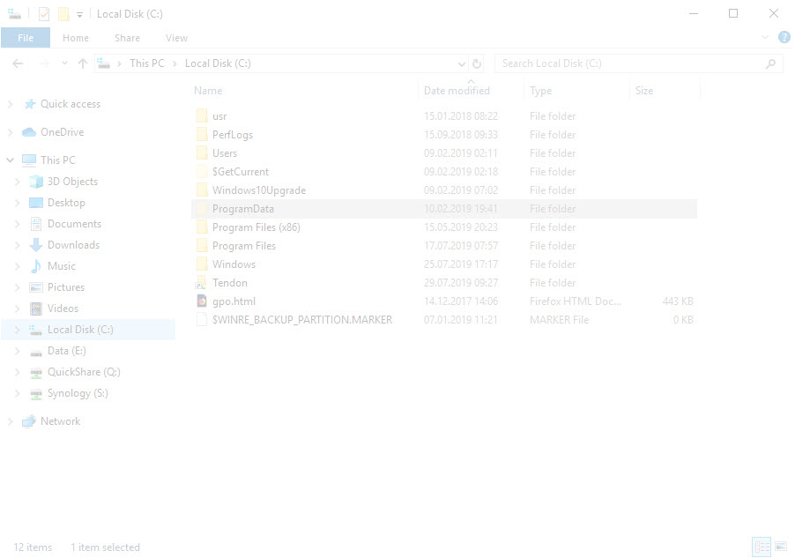Switch to Details view using status bar icon

coord(762,547)
